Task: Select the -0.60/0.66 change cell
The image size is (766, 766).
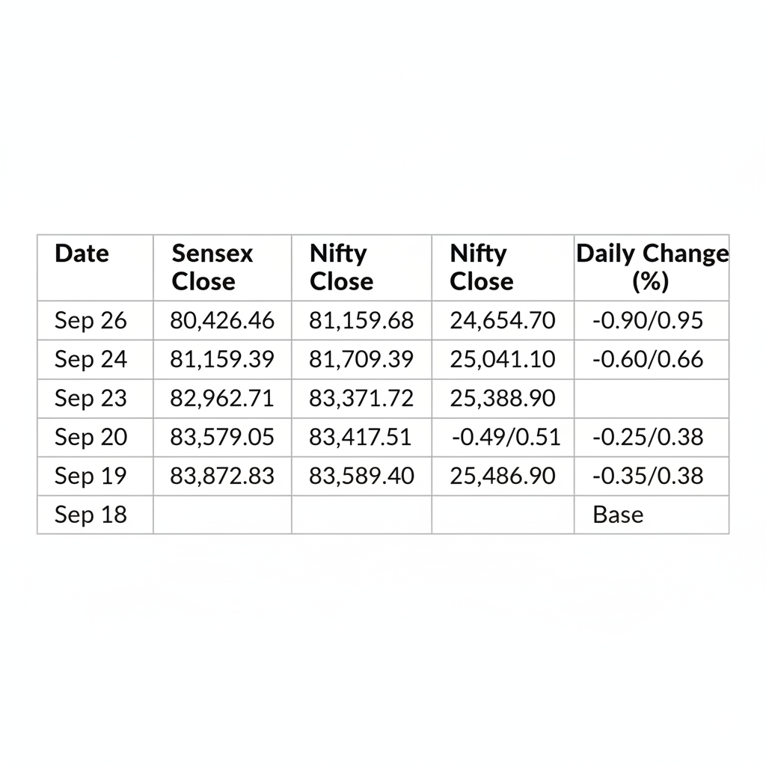Action: pyautogui.click(x=648, y=360)
